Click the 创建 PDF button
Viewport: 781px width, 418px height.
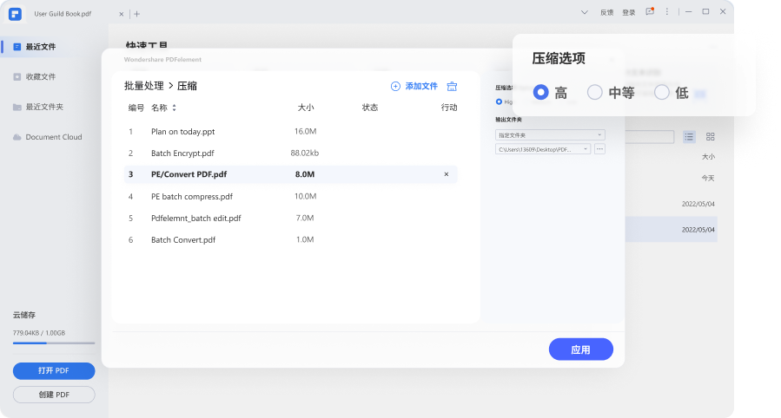click(54, 395)
